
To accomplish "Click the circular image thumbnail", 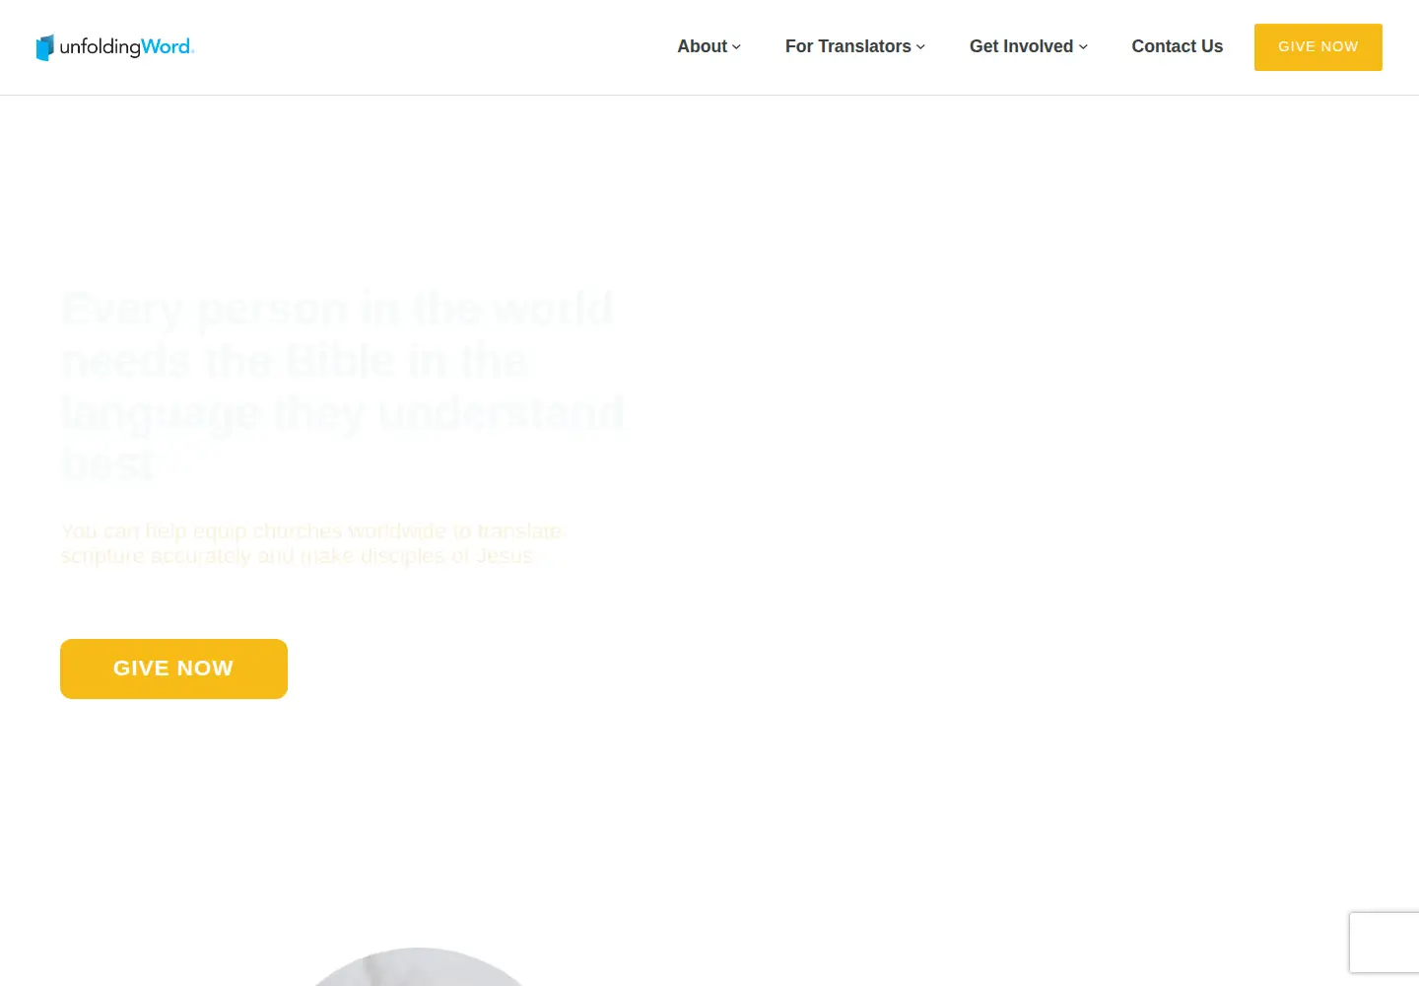I will [419, 967].
